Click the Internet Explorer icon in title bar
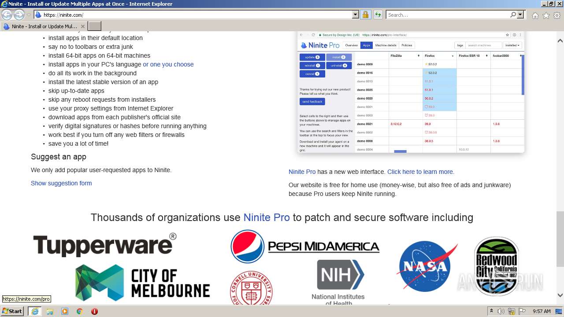The height and width of the screenshot is (317, 564). [4, 4]
